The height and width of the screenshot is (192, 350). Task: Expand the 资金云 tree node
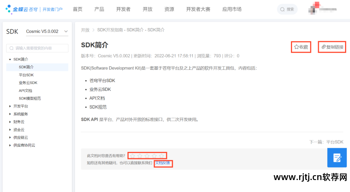coord(10,130)
